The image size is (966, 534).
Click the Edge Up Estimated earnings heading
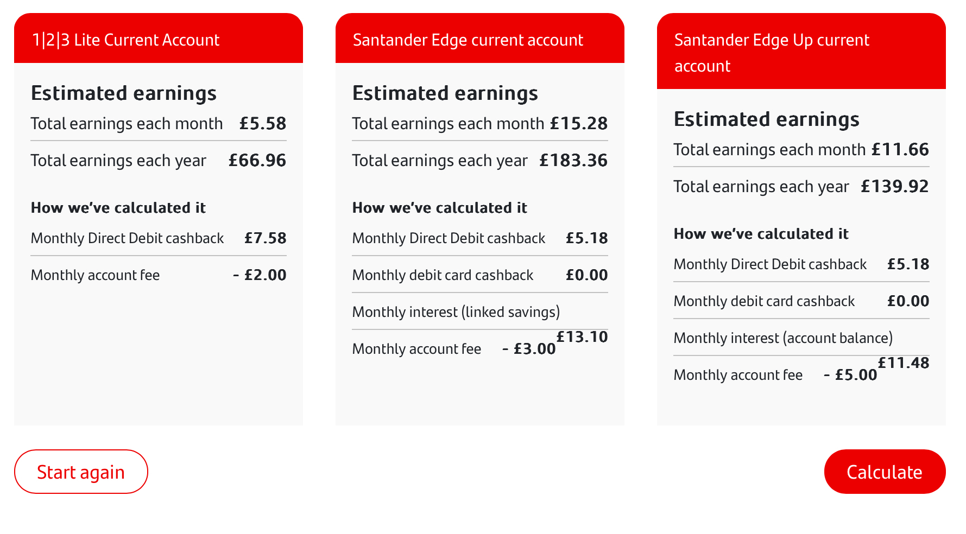pyautogui.click(x=767, y=120)
